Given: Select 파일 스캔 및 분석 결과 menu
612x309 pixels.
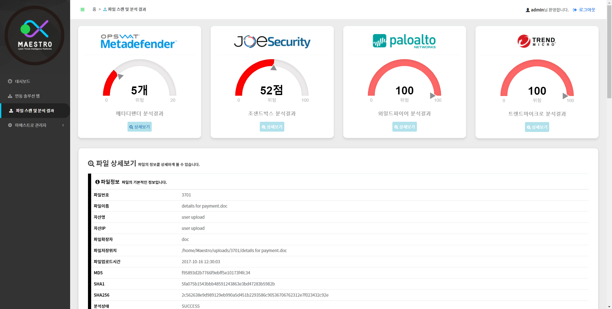Looking at the screenshot, I should pos(35,111).
